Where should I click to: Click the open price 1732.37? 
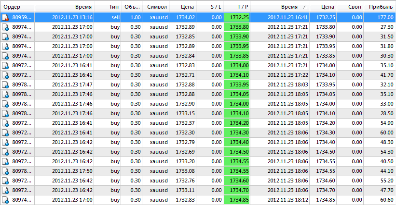coord(185,123)
